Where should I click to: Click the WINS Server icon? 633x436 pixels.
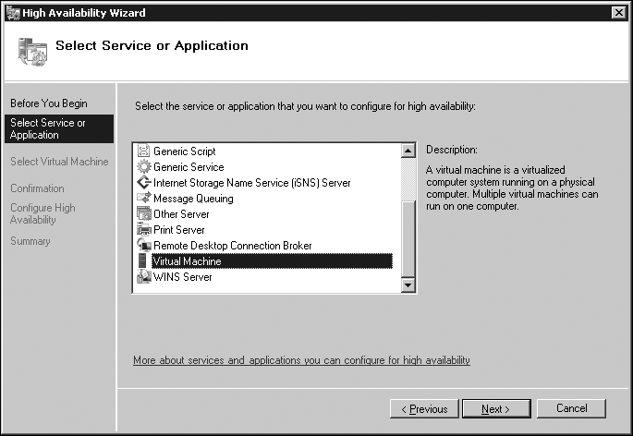144,276
